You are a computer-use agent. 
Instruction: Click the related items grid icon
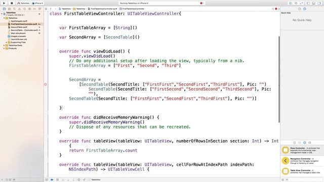click(46, 9)
